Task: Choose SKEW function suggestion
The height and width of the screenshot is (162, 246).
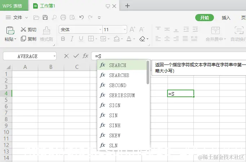Action: [122, 135]
